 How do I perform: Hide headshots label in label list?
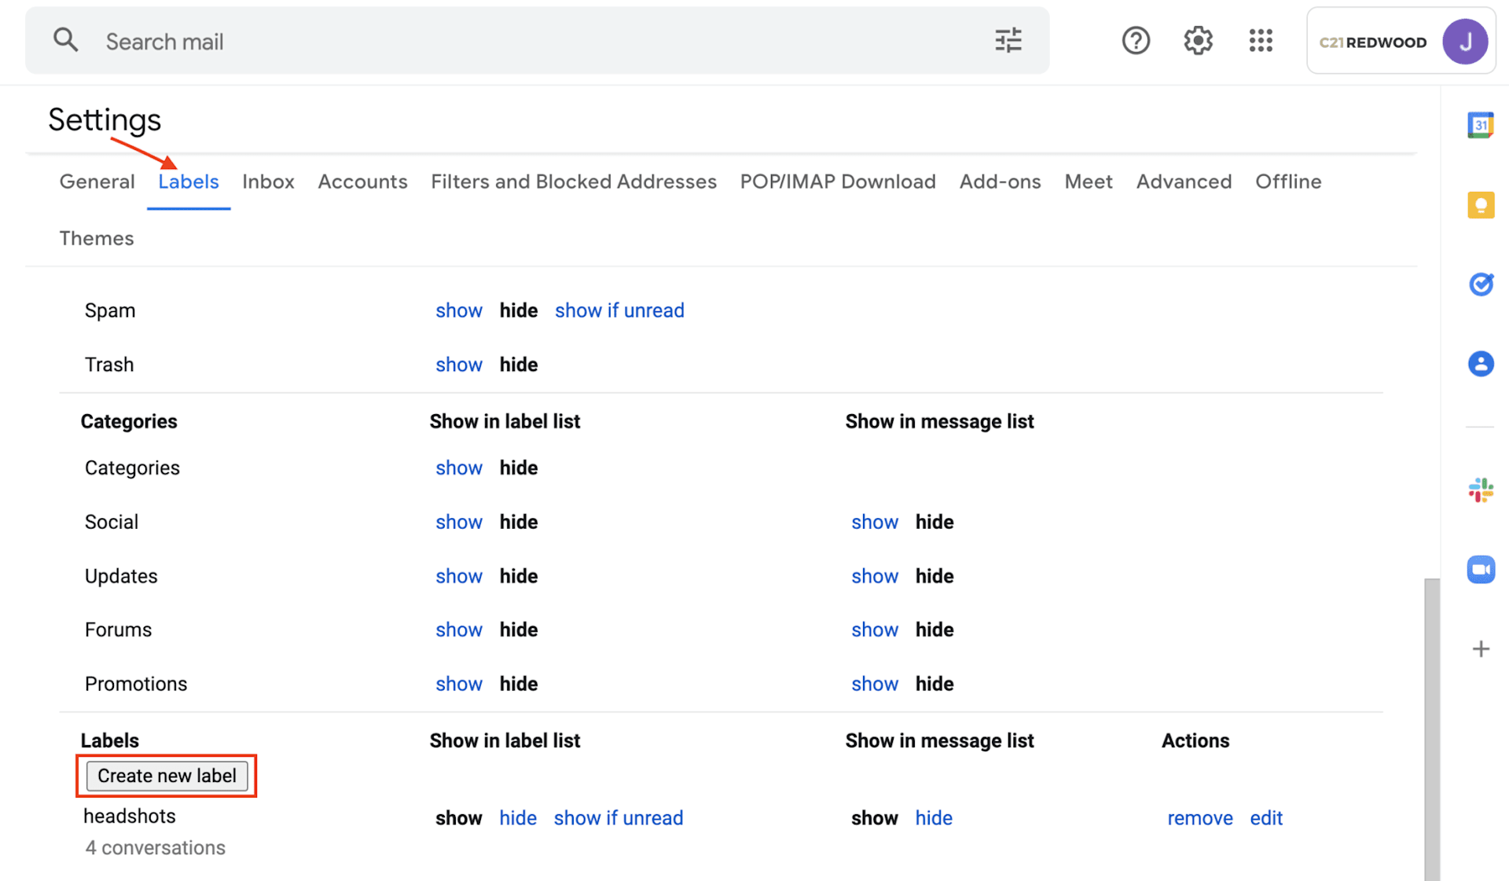click(x=517, y=818)
